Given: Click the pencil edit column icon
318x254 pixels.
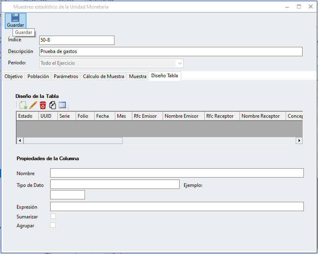Looking at the screenshot, I should point(33,105).
